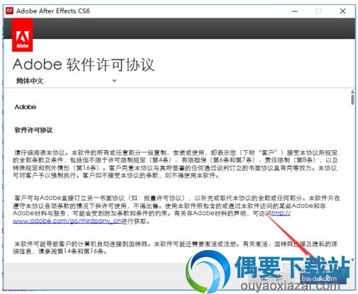Click the license scrollbar thumb
The height and width of the screenshot is (294, 358).
(352, 99)
